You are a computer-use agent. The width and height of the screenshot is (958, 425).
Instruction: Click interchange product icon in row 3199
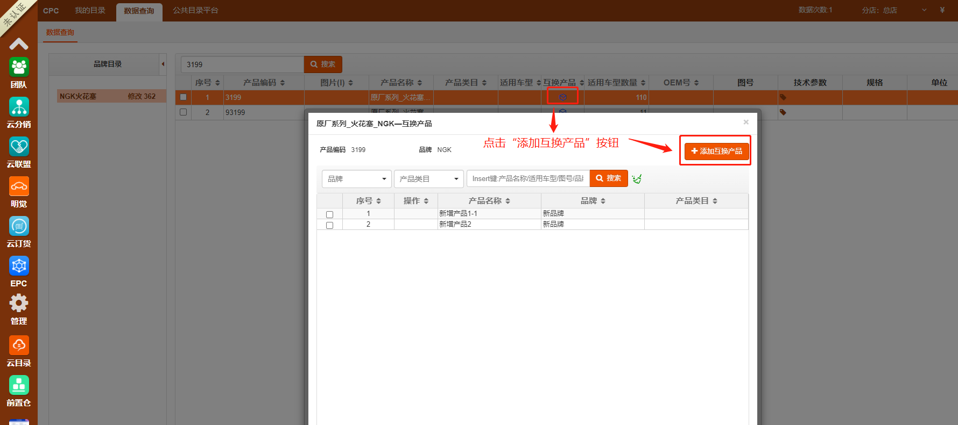coord(562,97)
